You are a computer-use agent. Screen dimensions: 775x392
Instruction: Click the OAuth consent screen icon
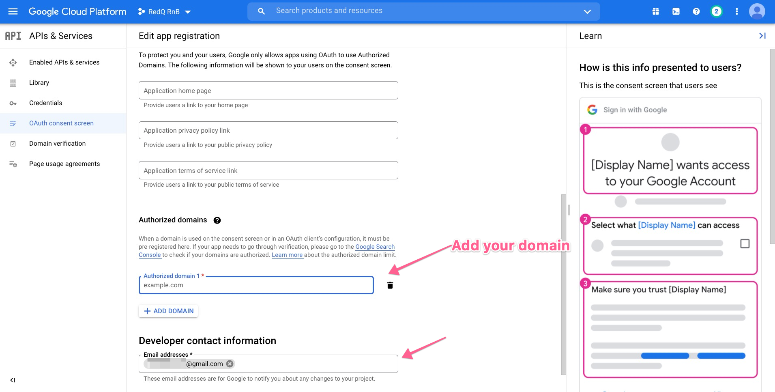click(13, 123)
